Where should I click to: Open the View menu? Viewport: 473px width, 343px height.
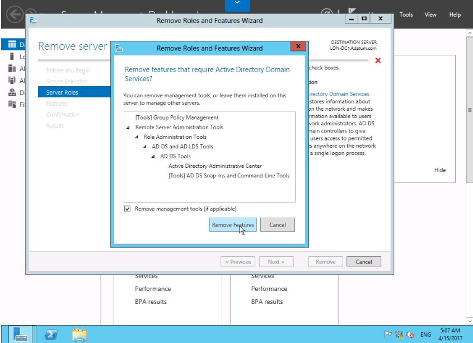pyautogui.click(x=430, y=15)
